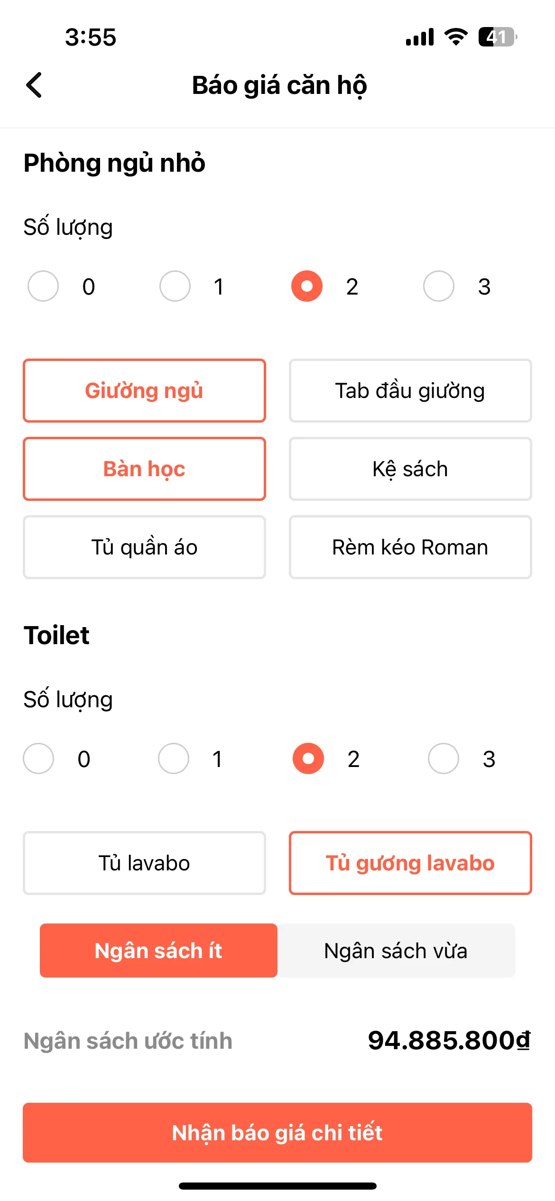Toggle Rèm kéo Roman option
The width and height of the screenshot is (555, 1201).
click(x=410, y=547)
